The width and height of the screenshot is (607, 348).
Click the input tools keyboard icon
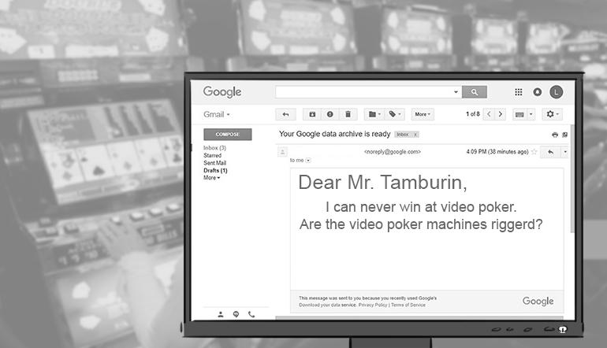click(519, 114)
